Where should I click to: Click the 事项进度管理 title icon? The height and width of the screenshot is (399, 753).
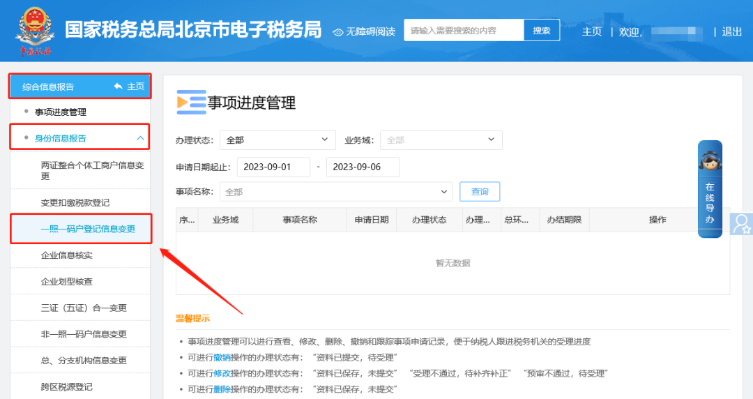click(x=191, y=103)
